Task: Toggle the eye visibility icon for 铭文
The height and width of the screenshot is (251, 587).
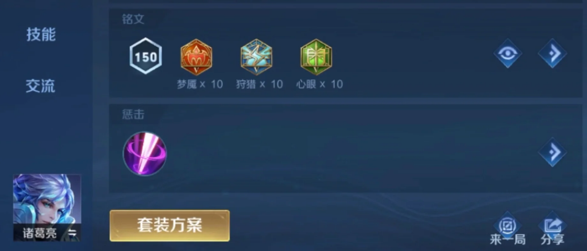Action: pyautogui.click(x=508, y=53)
